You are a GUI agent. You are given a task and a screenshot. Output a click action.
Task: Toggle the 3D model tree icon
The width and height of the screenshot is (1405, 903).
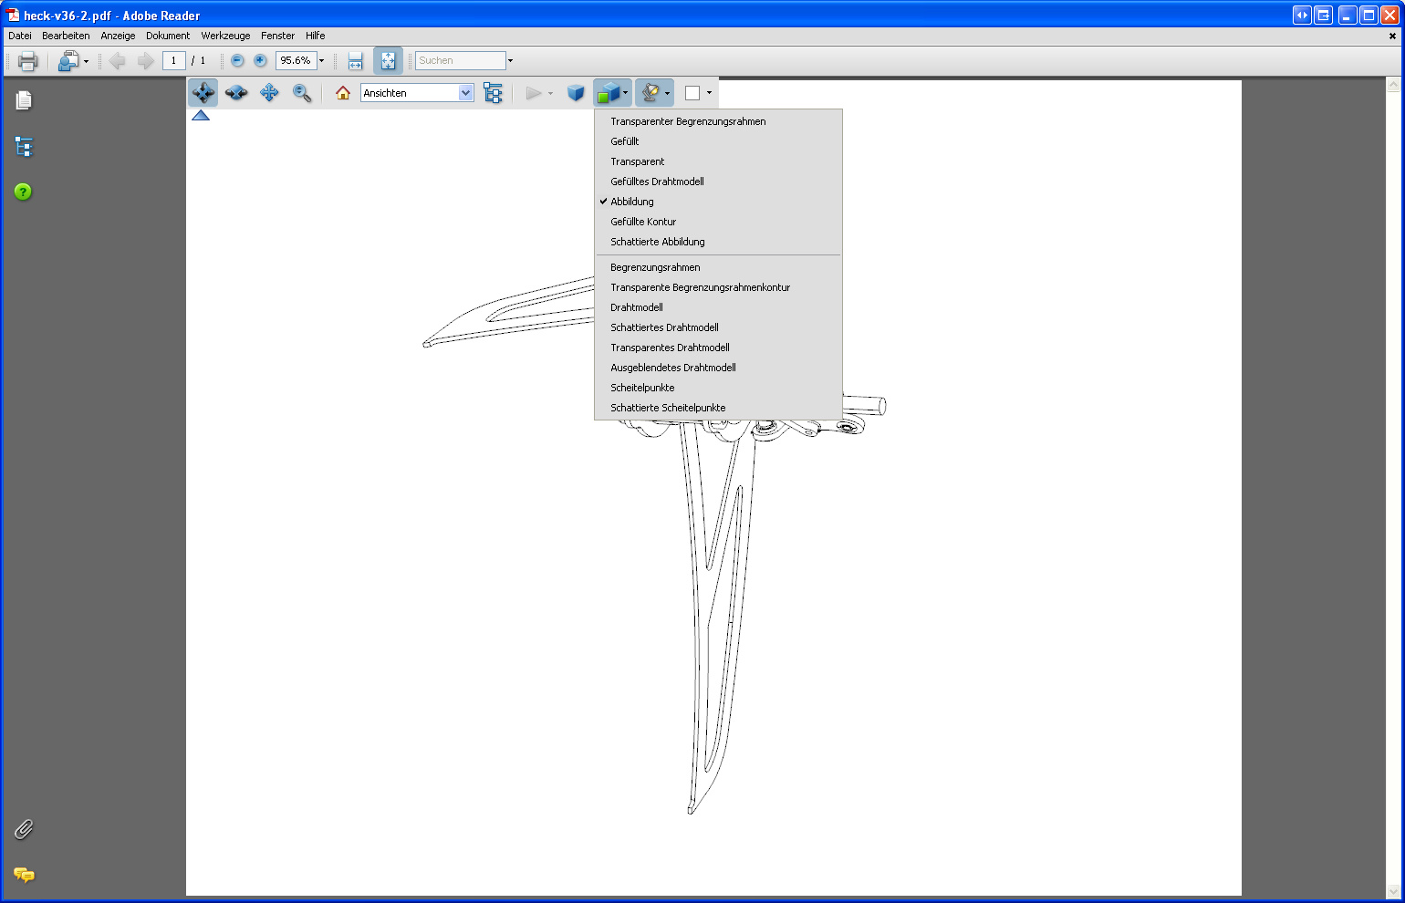(493, 93)
